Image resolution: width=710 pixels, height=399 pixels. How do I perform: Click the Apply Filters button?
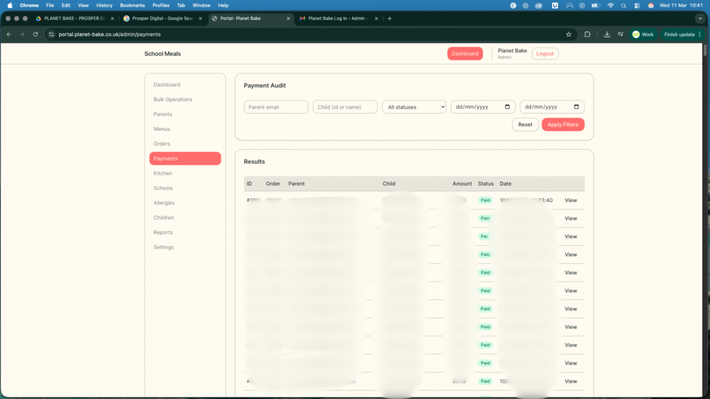(563, 125)
